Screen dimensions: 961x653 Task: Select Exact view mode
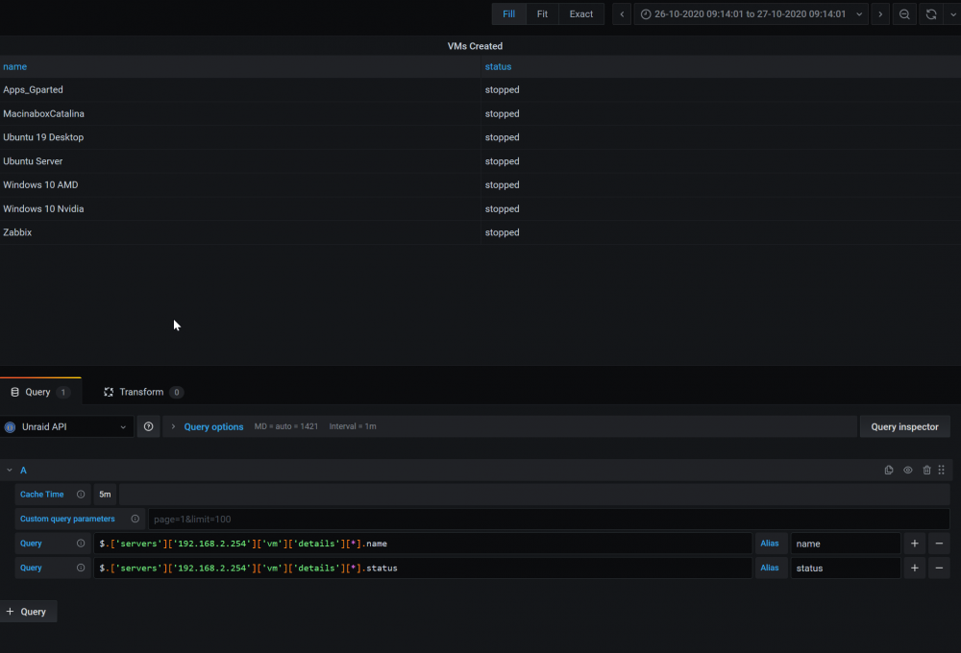pos(581,14)
